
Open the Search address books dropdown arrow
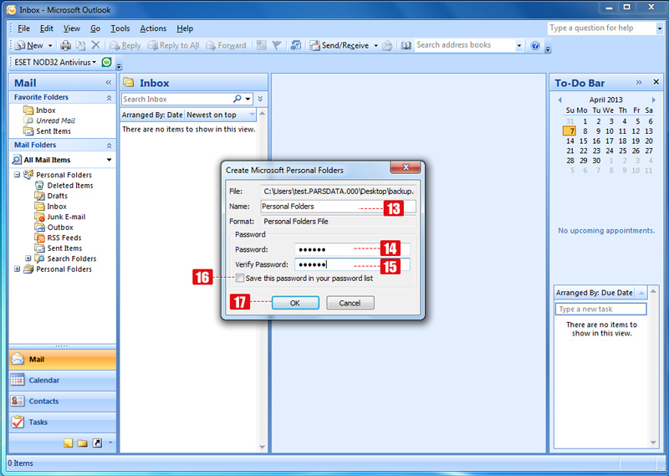point(518,45)
